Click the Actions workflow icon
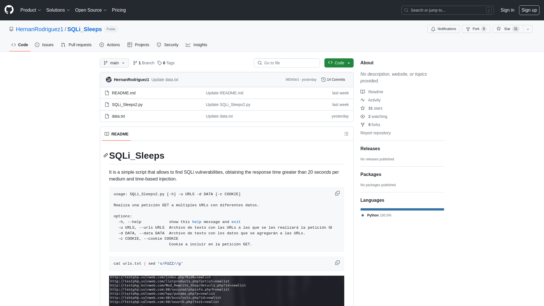 click(x=102, y=45)
